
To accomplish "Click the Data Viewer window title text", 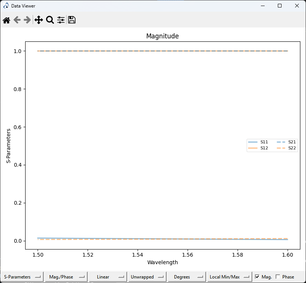I will [23, 6].
